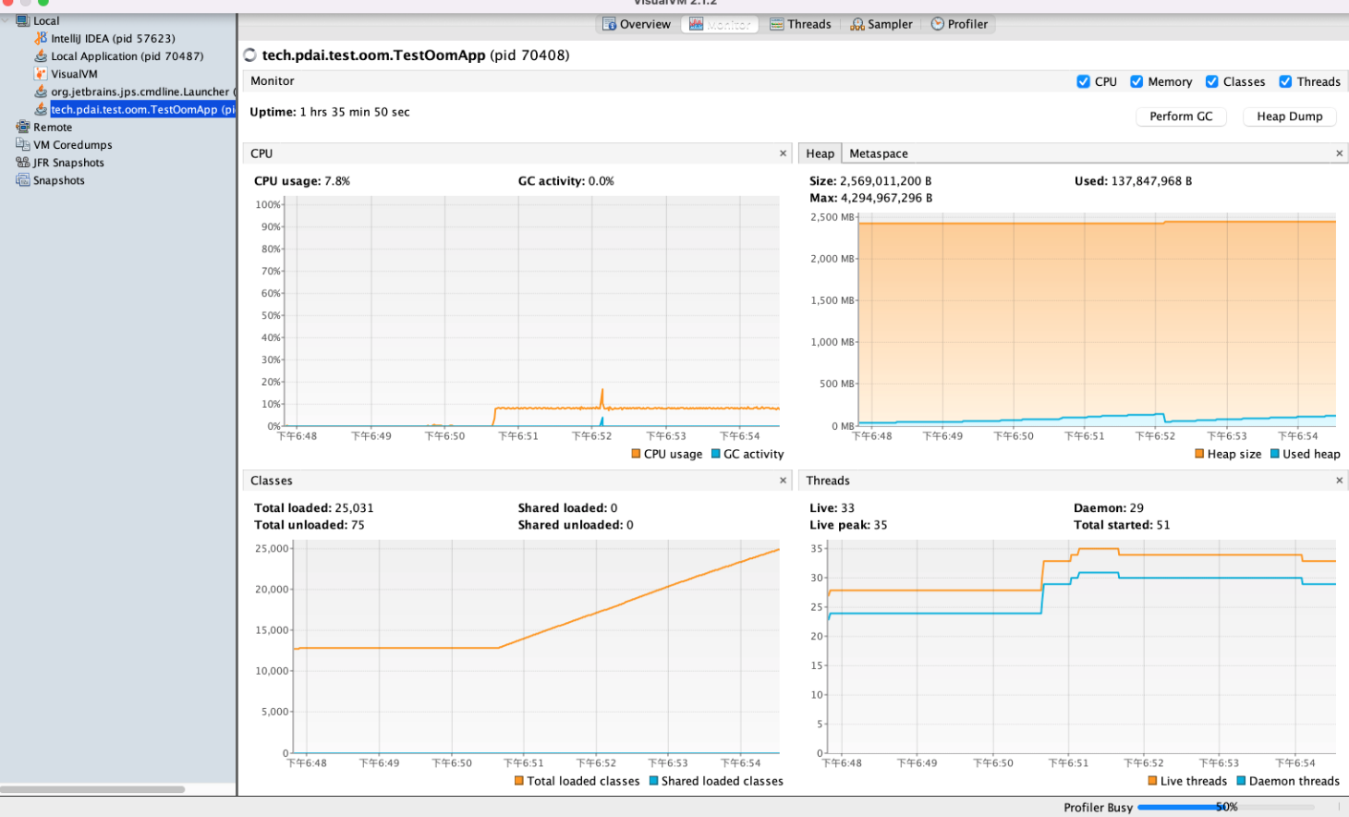
Task: Click the Threads tab icon
Action: coord(777,24)
